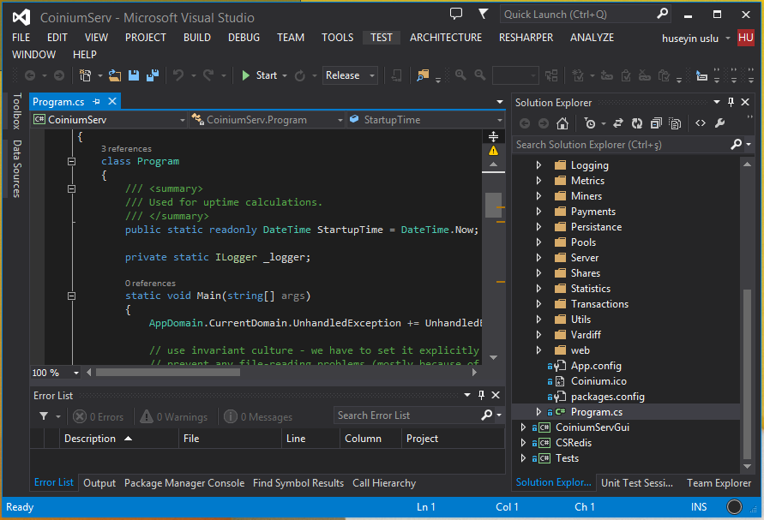
Task: Click the Home icon in Solution Explorer
Action: pos(564,123)
